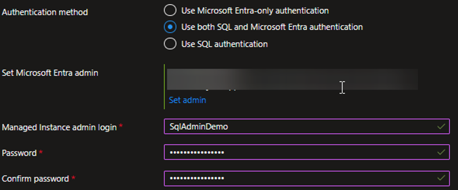The width and height of the screenshot is (458, 190).
Task: Focus the Confirm password input field
Action: click(297, 178)
